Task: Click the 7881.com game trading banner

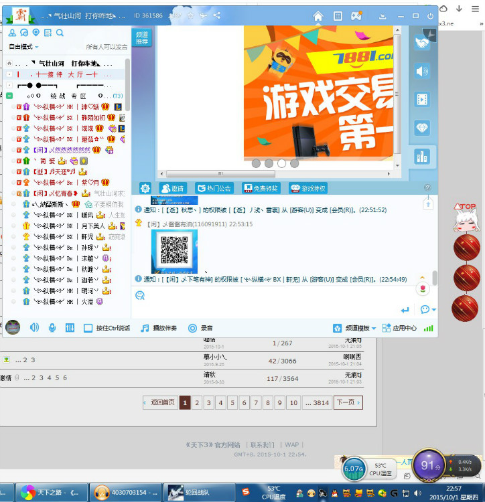Action: click(x=318, y=92)
